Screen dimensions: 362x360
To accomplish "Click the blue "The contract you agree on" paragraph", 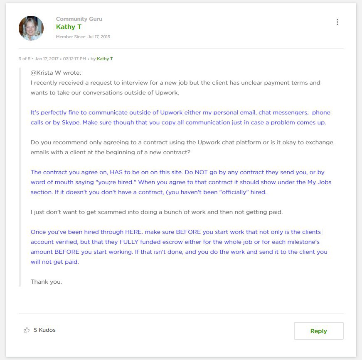I will click(x=181, y=182).
